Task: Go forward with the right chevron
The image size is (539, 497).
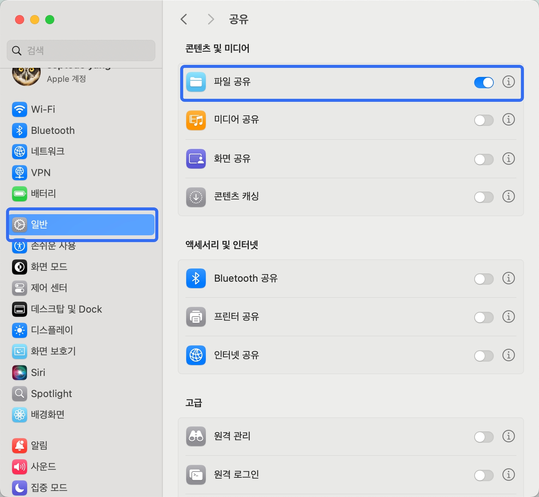Action: point(211,19)
